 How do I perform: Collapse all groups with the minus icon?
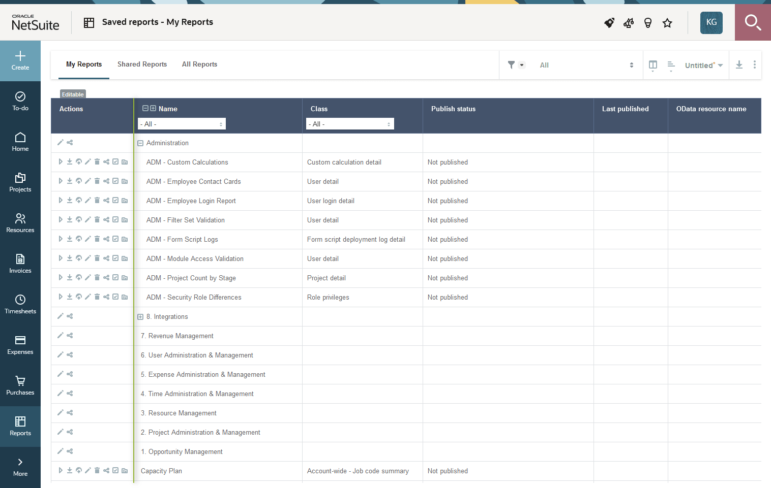click(x=145, y=108)
